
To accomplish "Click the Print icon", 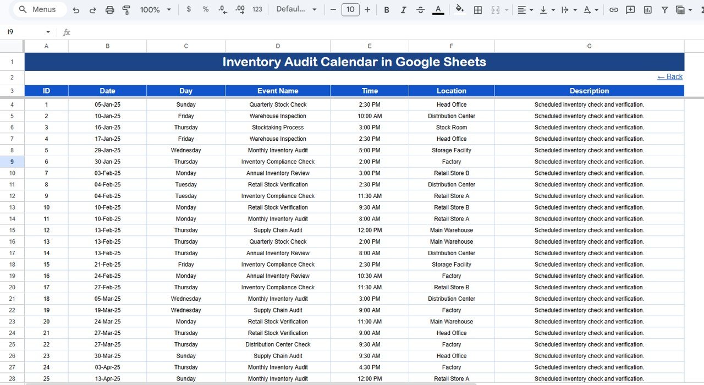I will pos(109,10).
